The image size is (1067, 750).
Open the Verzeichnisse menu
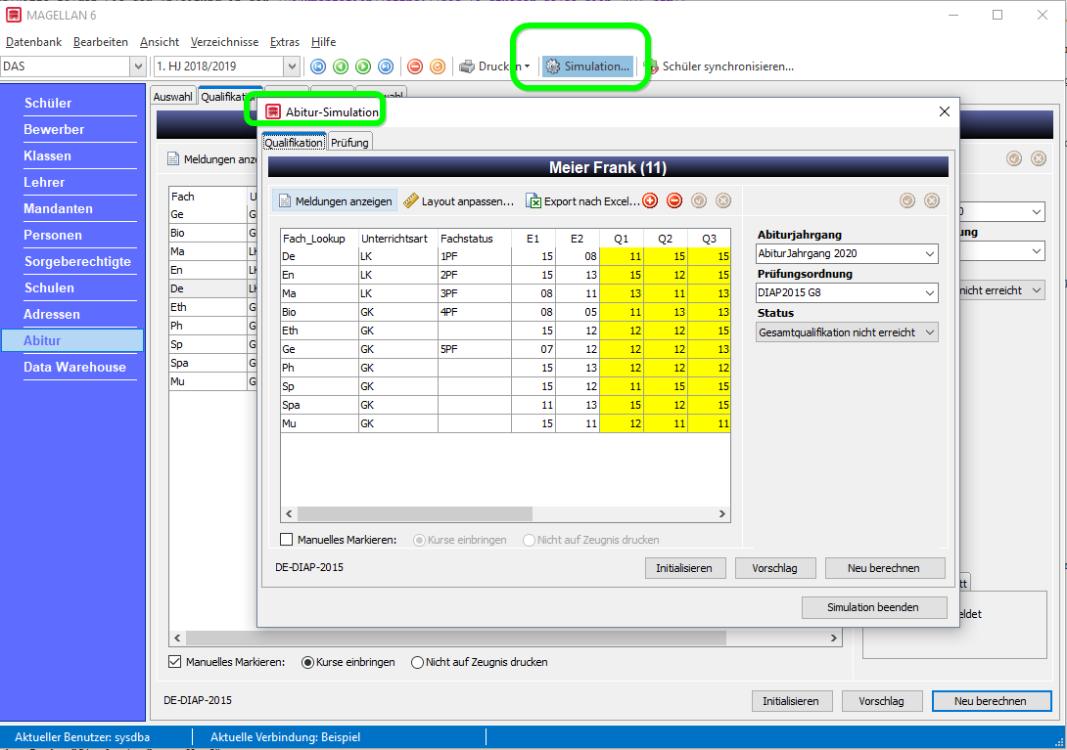point(224,41)
